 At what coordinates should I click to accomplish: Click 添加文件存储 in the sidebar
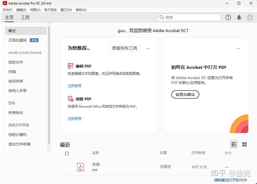click(x=19, y=144)
